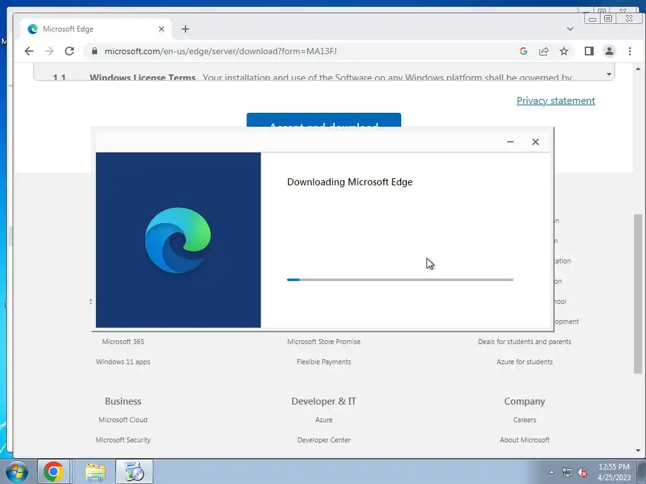Open the Azure link under Developer & IT
The image size is (646, 484).
pos(324,420)
